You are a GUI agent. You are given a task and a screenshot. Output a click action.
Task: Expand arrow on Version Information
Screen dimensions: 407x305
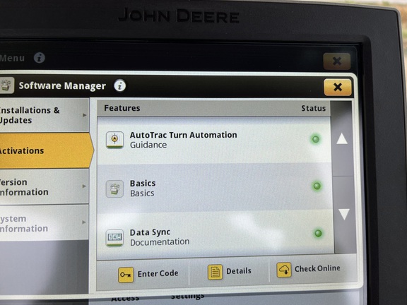pos(84,186)
